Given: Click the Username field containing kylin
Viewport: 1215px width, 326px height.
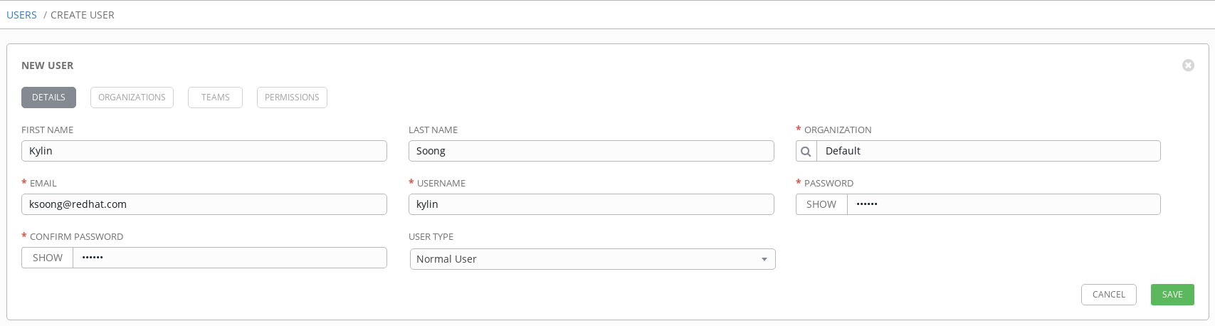Looking at the screenshot, I should pyautogui.click(x=591, y=204).
